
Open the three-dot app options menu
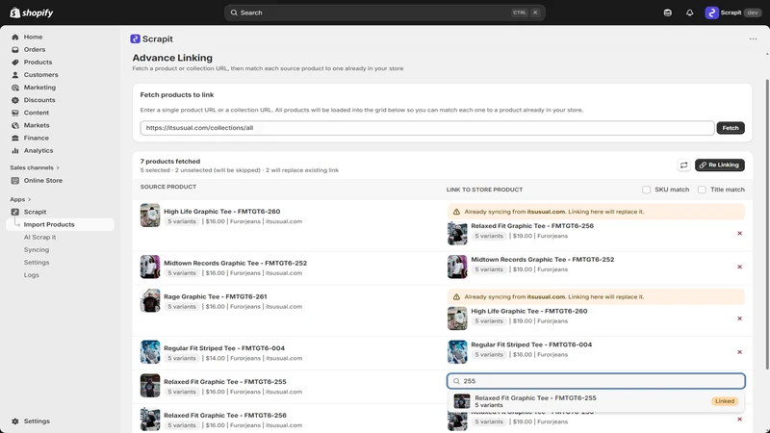pyautogui.click(x=753, y=38)
